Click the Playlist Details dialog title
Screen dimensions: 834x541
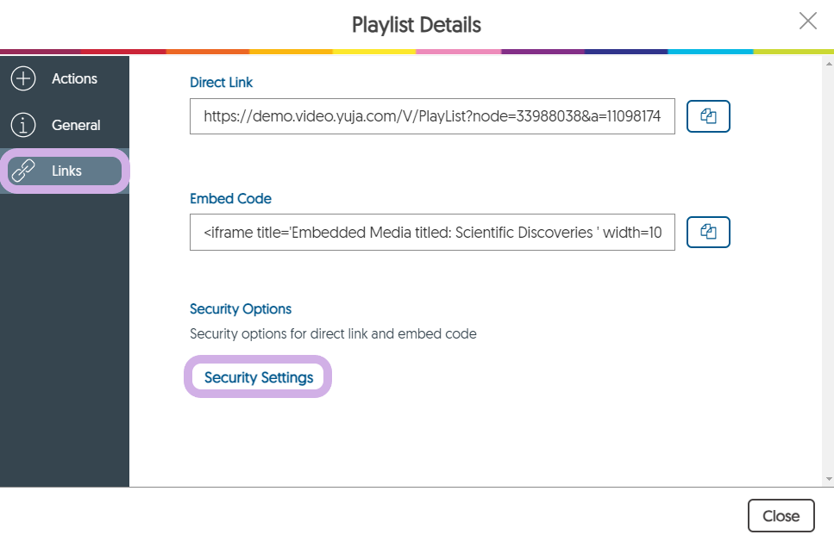[417, 25]
